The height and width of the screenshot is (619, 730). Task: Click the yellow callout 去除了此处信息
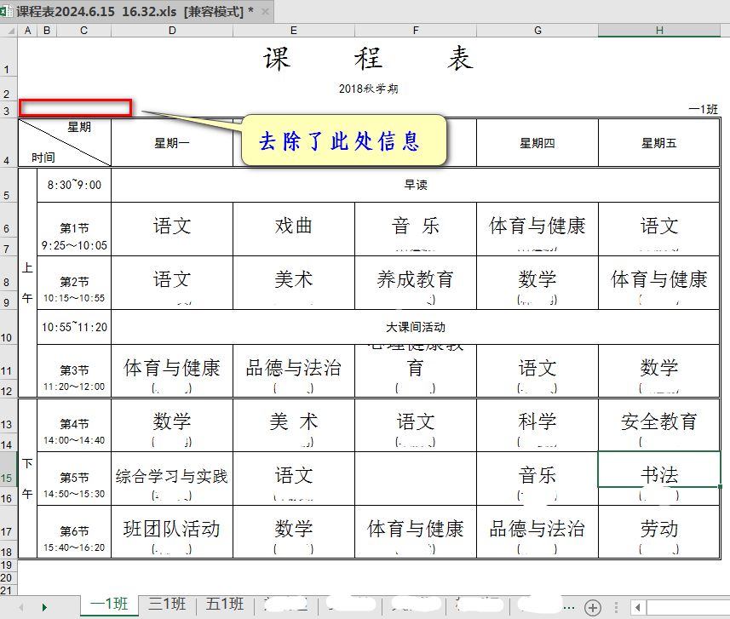point(339,140)
